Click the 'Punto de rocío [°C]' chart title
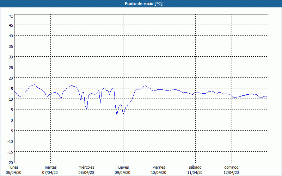This screenshot has width=282, height=176. (141, 4)
